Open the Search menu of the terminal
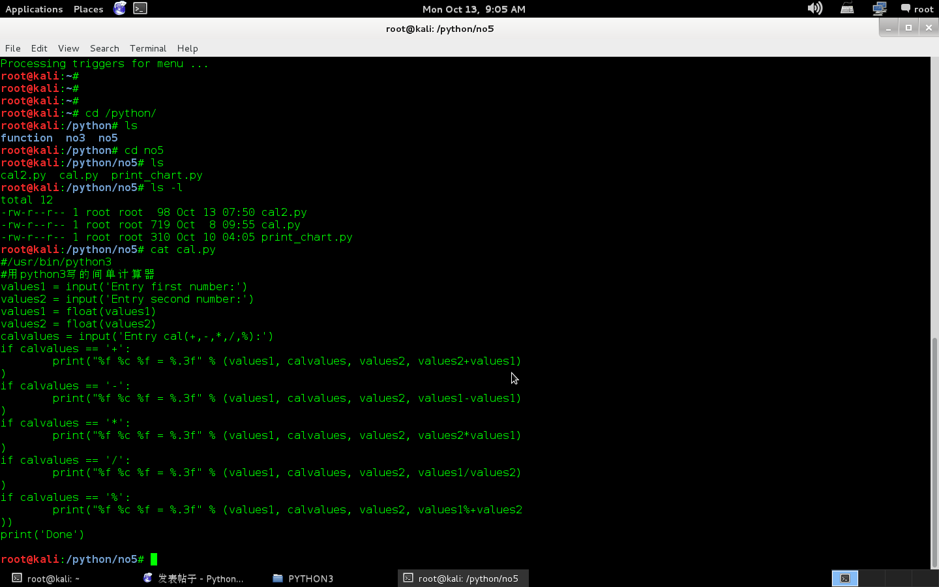Viewport: 939px width, 587px height. tap(104, 48)
